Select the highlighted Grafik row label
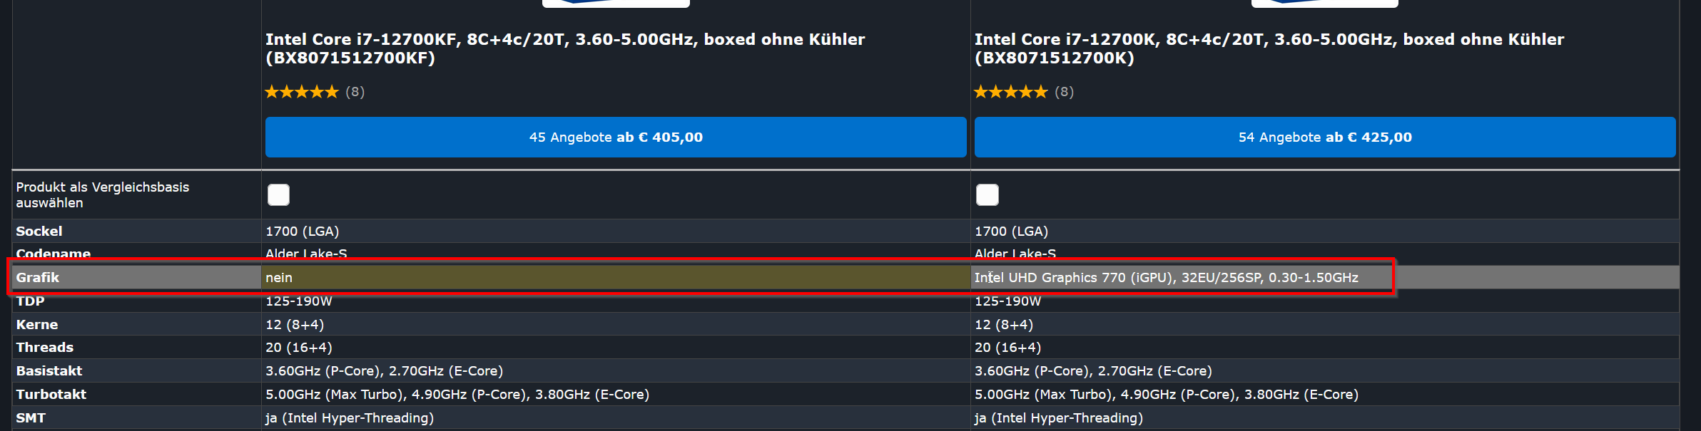 [x=38, y=277]
